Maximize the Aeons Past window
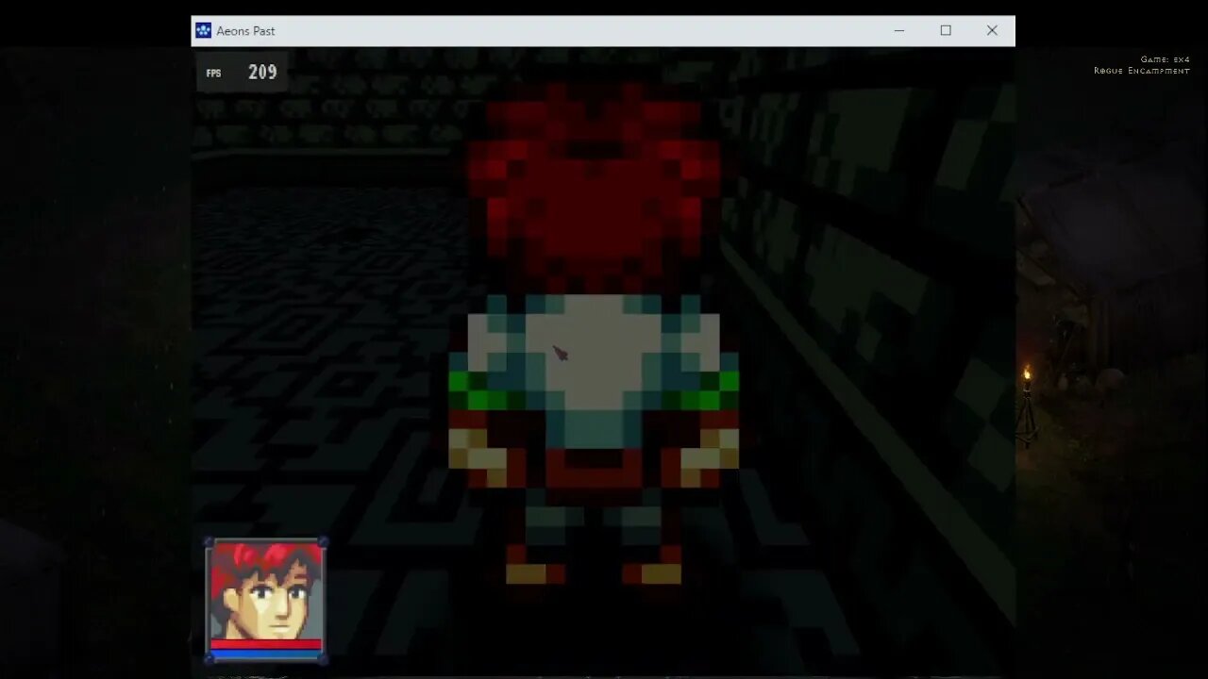 tap(946, 31)
